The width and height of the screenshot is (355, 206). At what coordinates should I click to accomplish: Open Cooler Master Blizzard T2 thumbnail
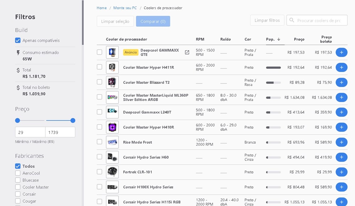(x=112, y=82)
